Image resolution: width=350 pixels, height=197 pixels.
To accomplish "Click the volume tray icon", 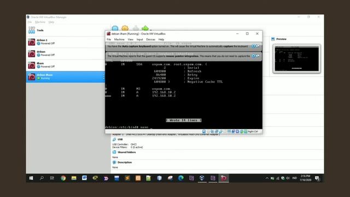I will click(288, 178).
